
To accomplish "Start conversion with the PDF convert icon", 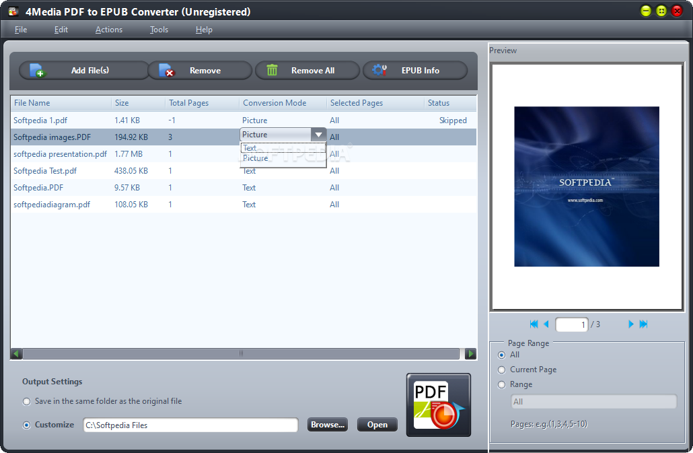I will tap(439, 405).
